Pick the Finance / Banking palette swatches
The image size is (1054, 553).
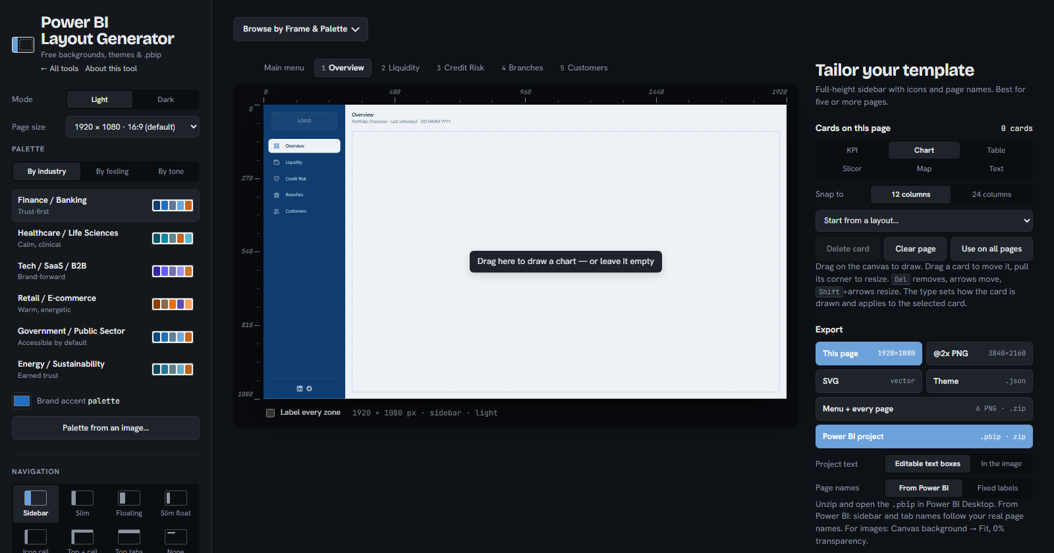pyautogui.click(x=173, y=205)
